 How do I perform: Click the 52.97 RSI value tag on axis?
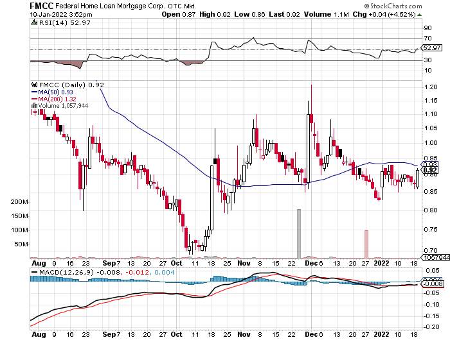(431, 48)
